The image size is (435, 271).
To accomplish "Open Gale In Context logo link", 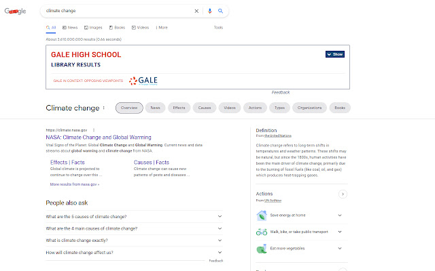I will coord(143,80).
